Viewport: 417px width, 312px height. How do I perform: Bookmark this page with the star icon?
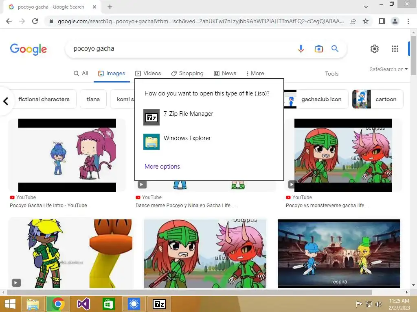[x=366, y=21]
